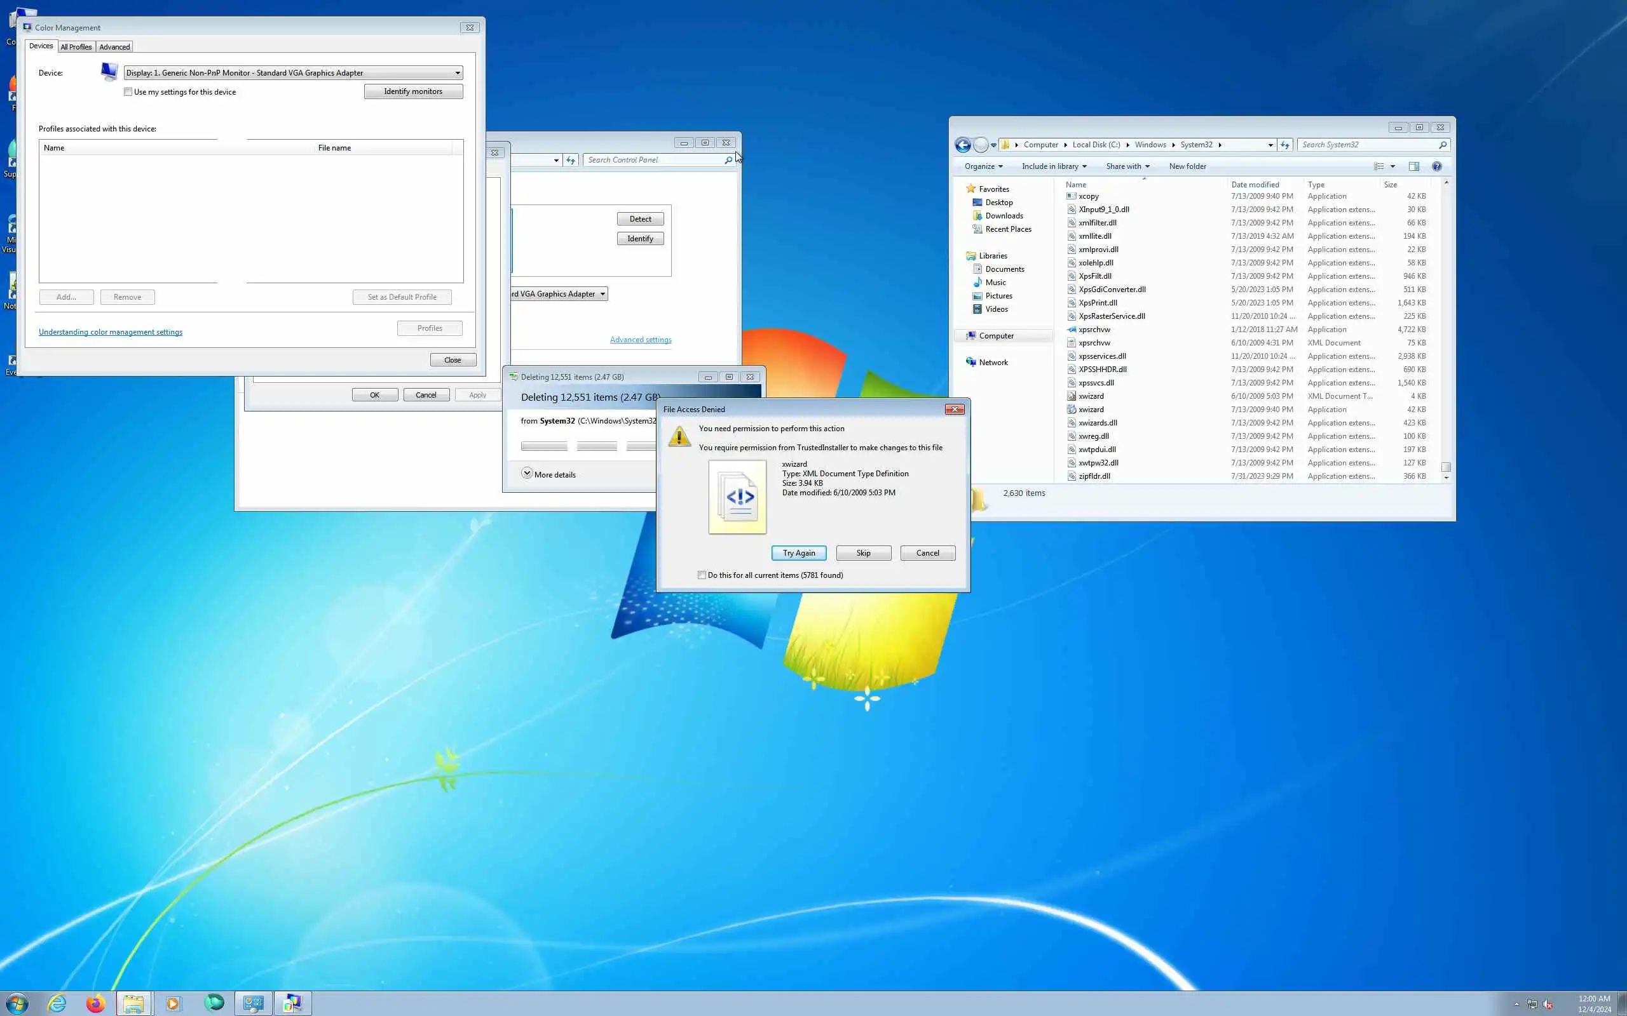Click the Explorer Back navigation arrow
The height and width of the screenshot is (1016, 1627).
tap(963, 145)
